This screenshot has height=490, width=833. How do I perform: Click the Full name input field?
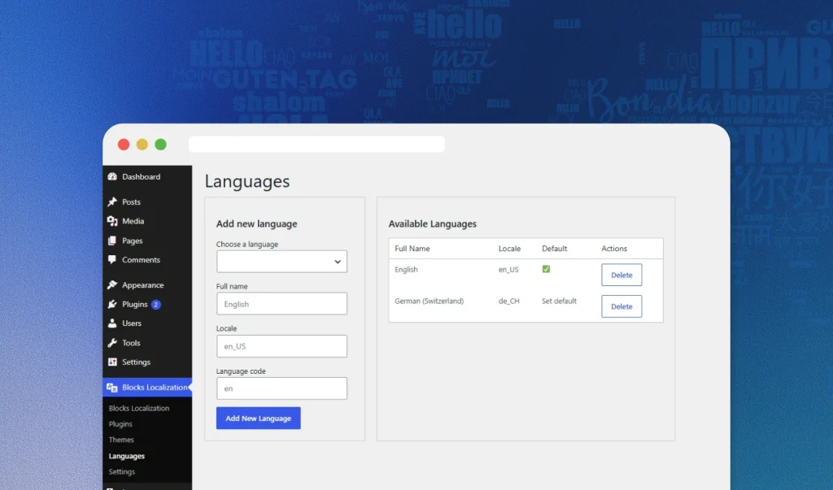(x=281, y=304)
